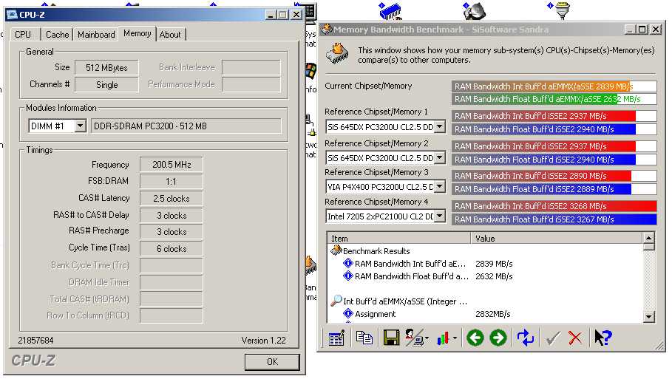This screenshot has width=672, height=379.
Task: Click the magnifier icon beside Int Buff'd aEMMX/aSSE
Action: point(336,301)
